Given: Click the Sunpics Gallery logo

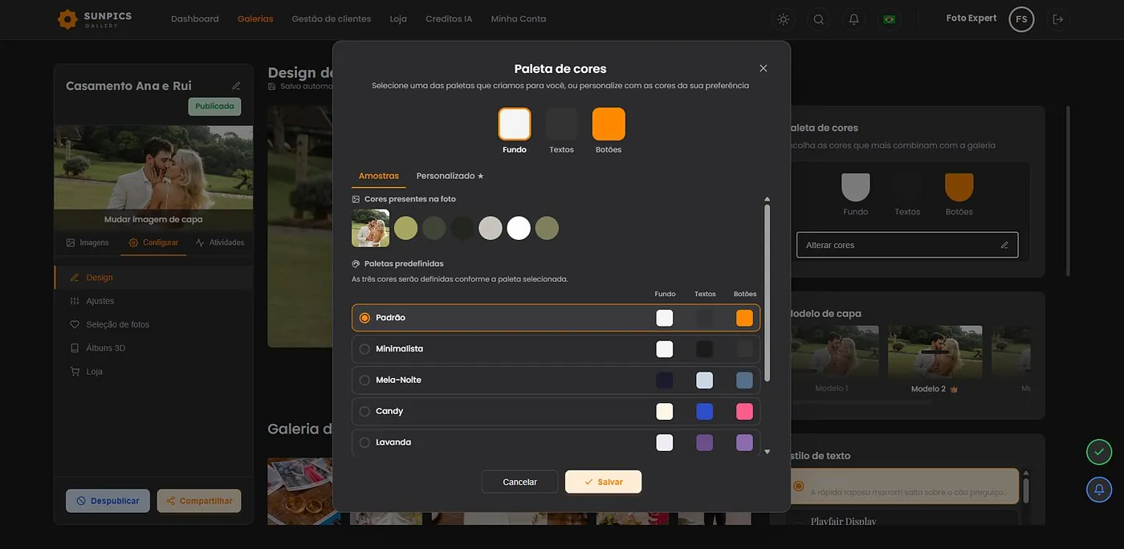Looking at the screenshot, I should click(x=94, y=19).
